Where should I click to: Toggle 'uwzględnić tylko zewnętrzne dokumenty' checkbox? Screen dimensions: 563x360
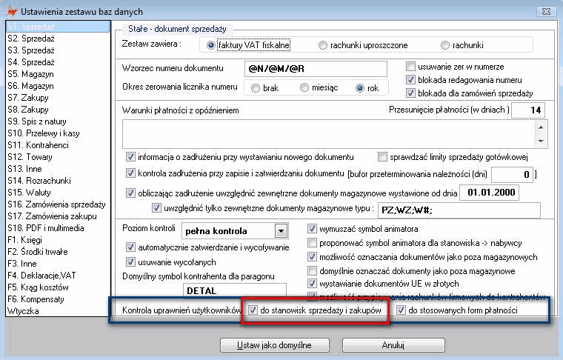156,208
